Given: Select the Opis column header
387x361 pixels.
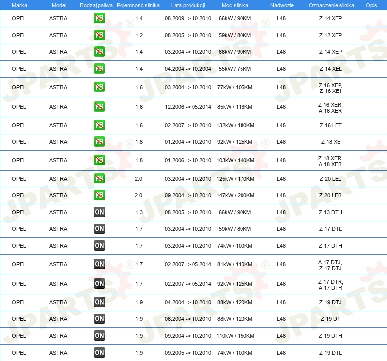Looking at the screenshot, I should 371,5.
